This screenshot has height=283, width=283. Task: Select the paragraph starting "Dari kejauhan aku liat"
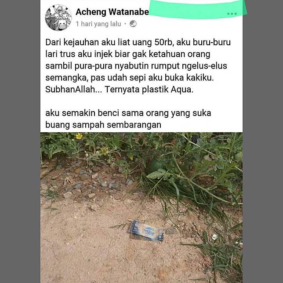click(x=138, y=66)
